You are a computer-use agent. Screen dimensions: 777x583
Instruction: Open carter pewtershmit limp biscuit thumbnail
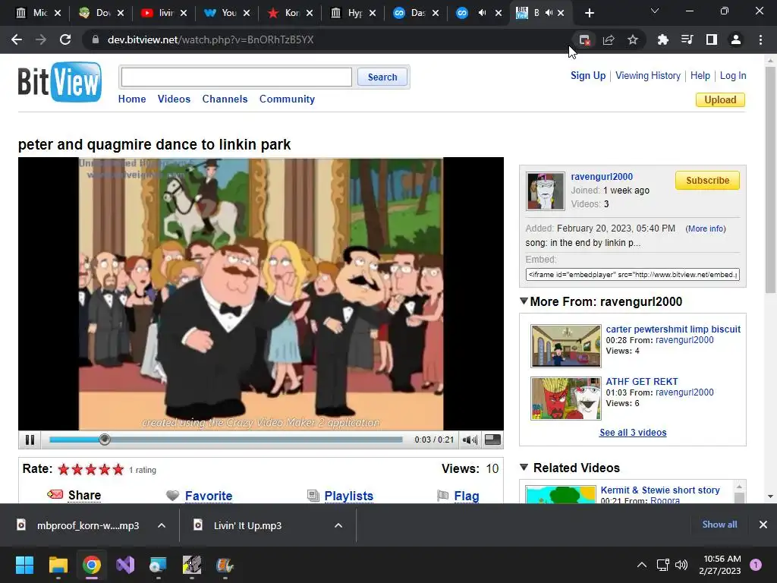(565, 345)
